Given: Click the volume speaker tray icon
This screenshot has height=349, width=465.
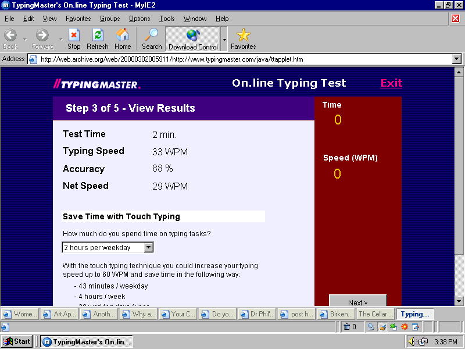Looking at the screenshot, I should coord(412,341).
